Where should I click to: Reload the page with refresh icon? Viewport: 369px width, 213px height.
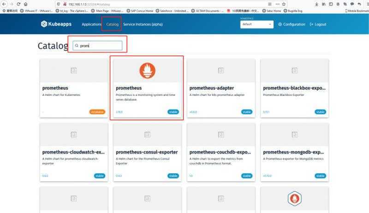point(18,4)
